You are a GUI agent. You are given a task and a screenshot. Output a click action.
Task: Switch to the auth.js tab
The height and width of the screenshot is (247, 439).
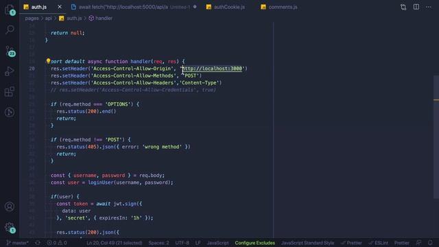point(39,7)
